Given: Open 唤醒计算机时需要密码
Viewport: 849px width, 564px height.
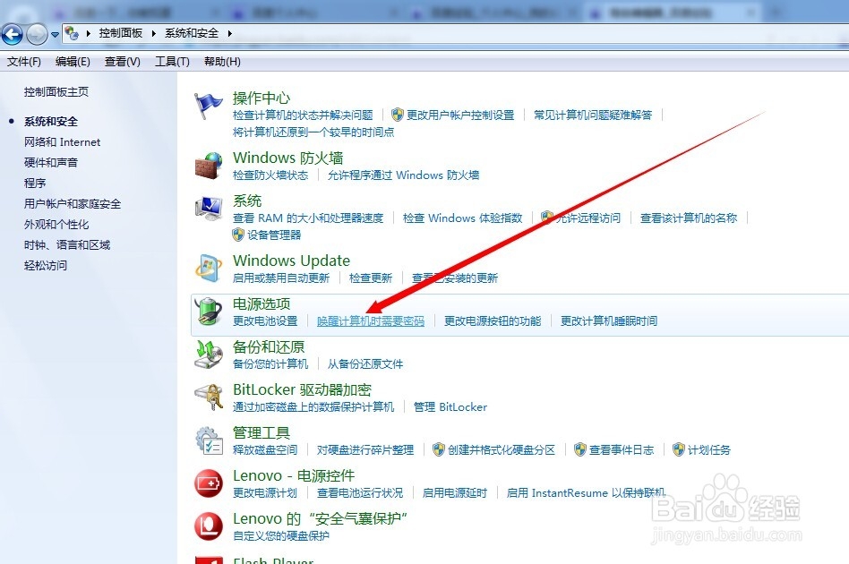Looking at the screenshot, I should coord(371,321).
